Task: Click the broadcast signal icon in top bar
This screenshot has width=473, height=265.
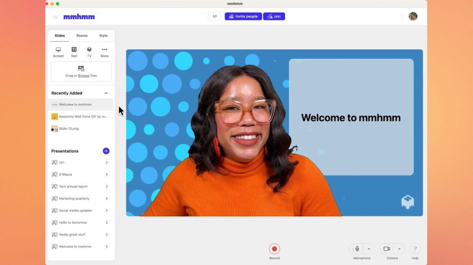Action: click(215, 16)
